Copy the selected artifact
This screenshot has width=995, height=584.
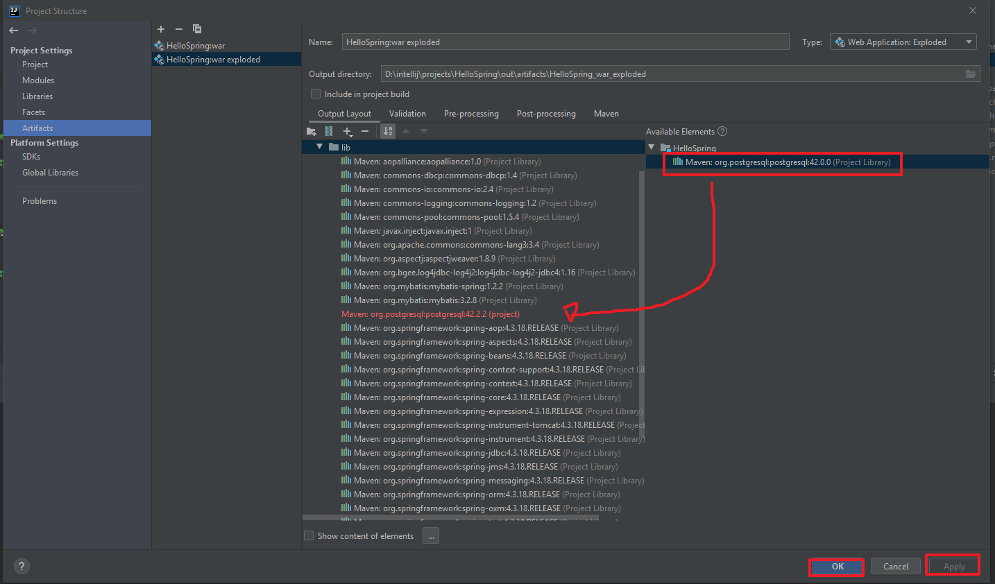click(x=197, y=29)
